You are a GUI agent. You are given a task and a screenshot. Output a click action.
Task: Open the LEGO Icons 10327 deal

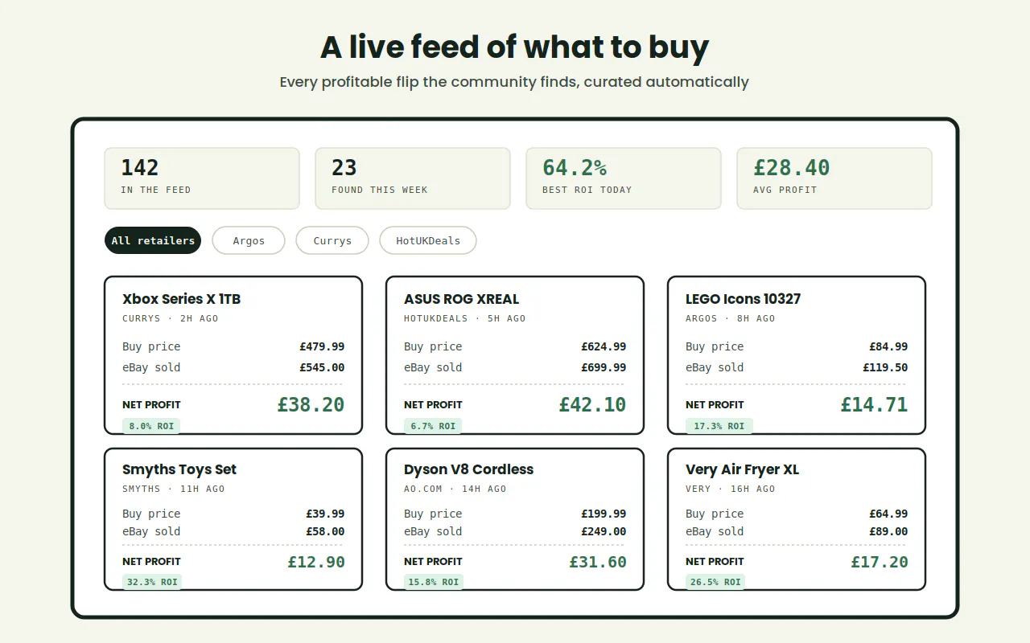pyautogui.click(x=797, y=355)
